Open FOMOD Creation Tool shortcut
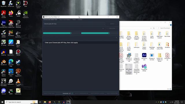This screenshot has width=185, height=104. [x=11, y=24]
